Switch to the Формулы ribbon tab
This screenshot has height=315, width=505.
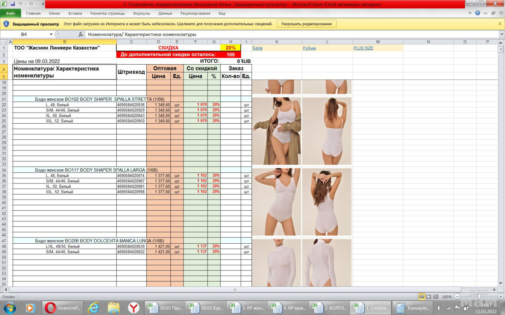pyautogui.click(x=141, y=13)
